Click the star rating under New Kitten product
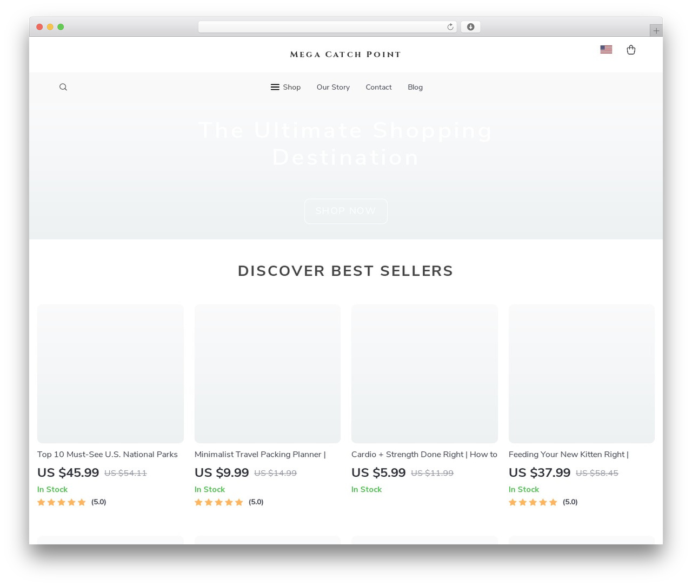This screenshot has height=586, width=692. pyautogui.click(x=533, y=502)
